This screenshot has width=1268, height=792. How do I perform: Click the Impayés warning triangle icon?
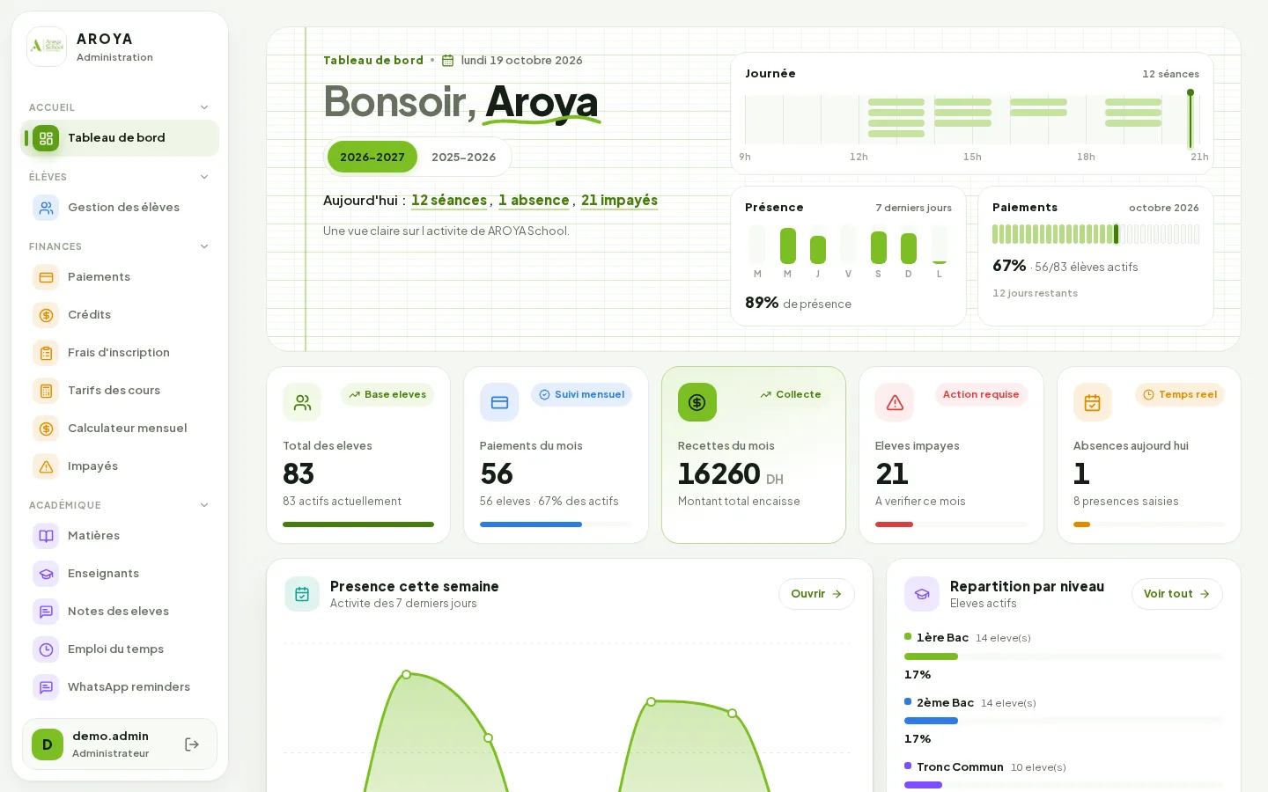pyautogui.click(x=47, y=466)
